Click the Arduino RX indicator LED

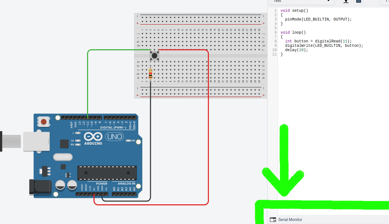[78, 144]
